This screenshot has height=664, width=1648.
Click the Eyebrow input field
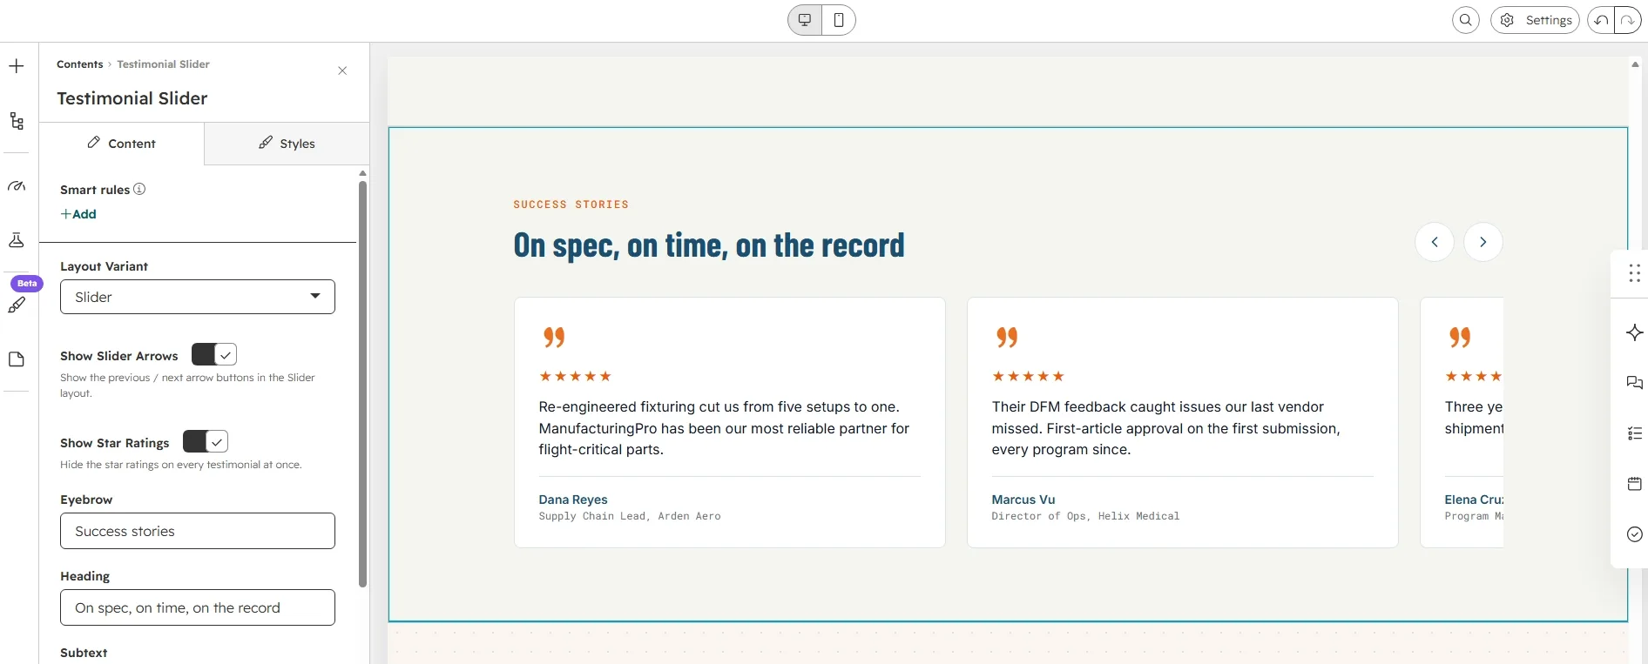198,531
